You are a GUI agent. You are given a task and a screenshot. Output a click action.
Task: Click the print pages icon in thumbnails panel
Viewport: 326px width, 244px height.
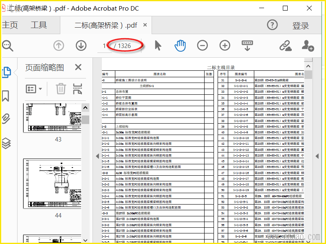(77, 89)
